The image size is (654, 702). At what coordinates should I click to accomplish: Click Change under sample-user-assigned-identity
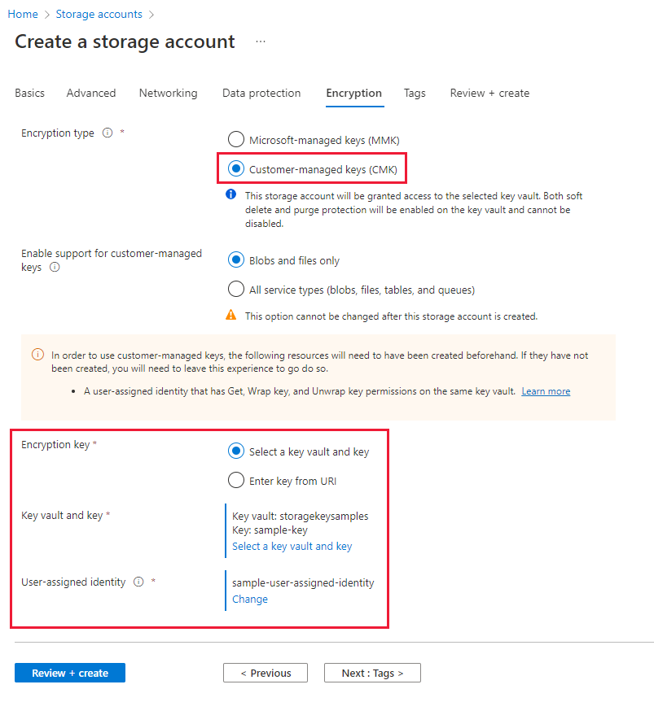[x=249, y=599]
